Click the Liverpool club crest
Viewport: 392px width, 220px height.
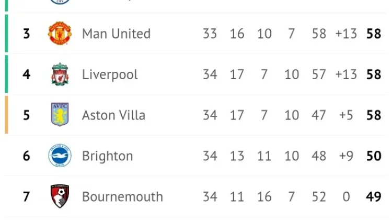60,74
